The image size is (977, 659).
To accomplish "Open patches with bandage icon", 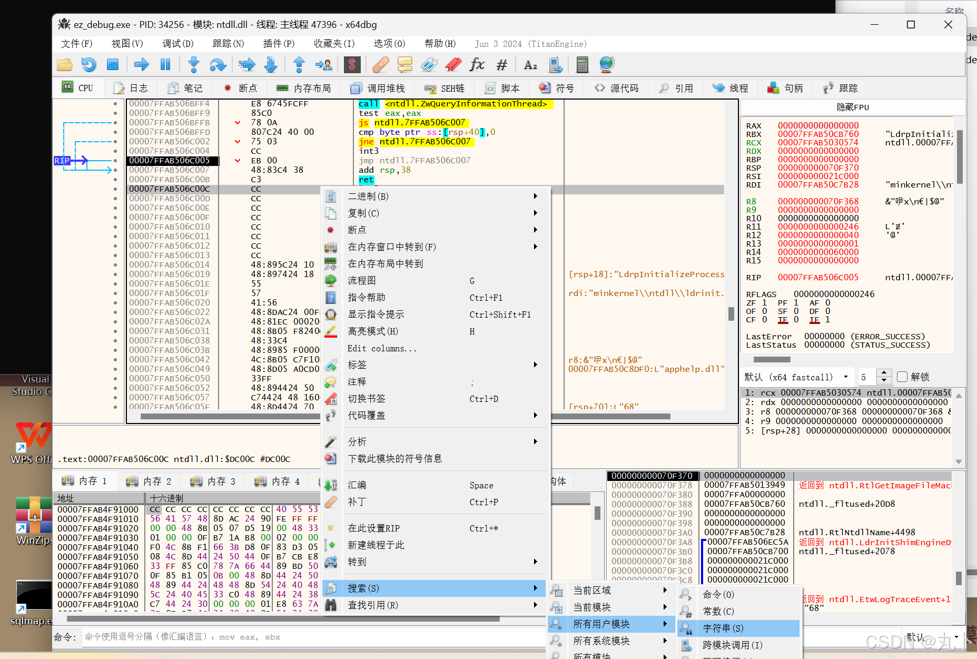I will point(380,65).
